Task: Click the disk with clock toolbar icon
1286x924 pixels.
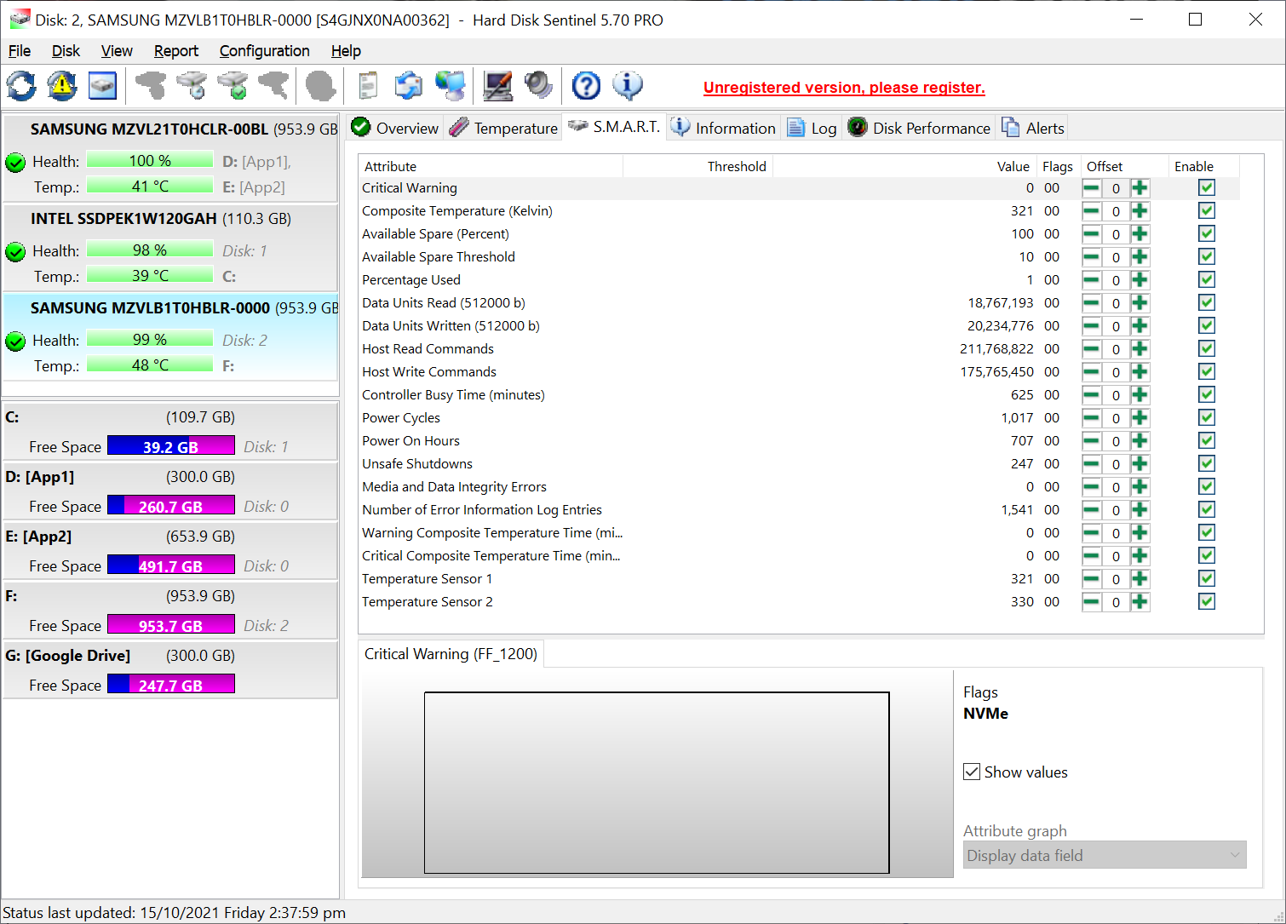Action: click(x=192, y=85)
